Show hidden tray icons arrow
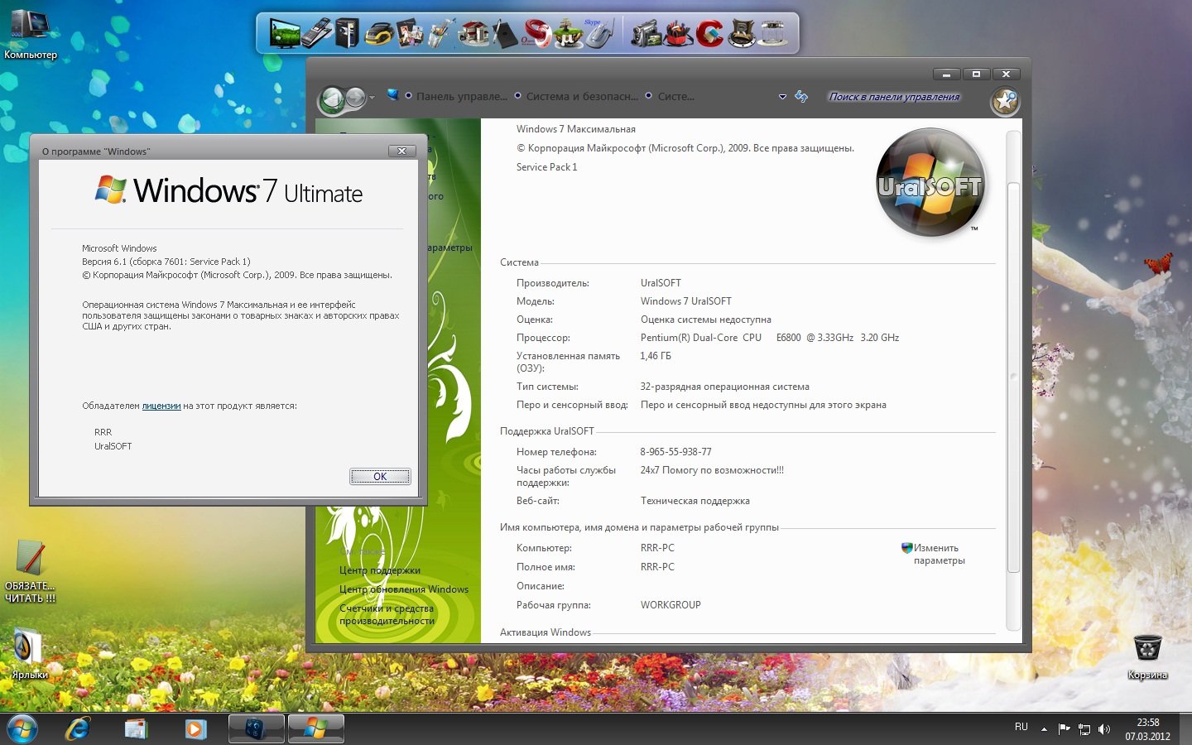 tap(1044, 729)
